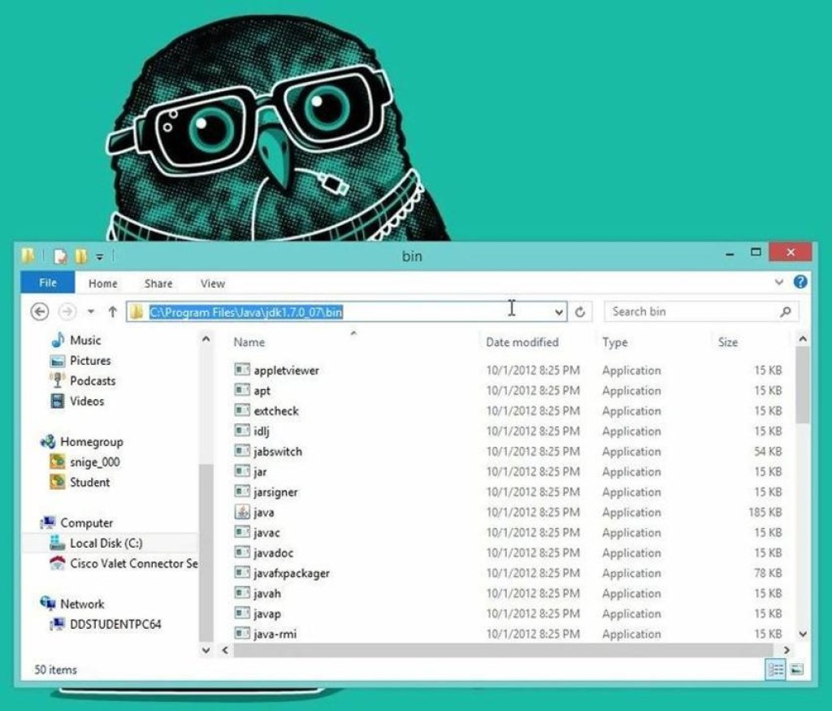The height and width of the screenshot is (711, 832).
Task: Collapse the ribbon using the small chevron
Action: (x=778, y=282)
